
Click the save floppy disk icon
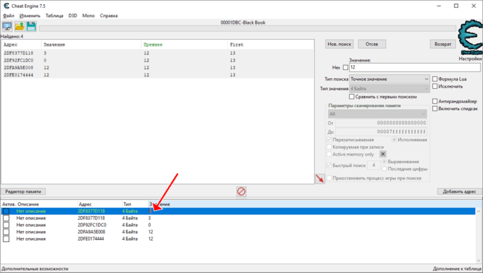(x=31, y=27)
